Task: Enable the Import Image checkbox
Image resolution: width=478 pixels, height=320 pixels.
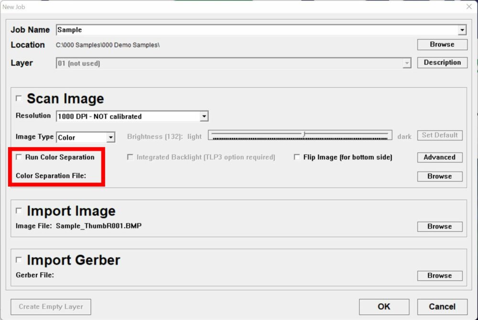Action: coord(19,211)
